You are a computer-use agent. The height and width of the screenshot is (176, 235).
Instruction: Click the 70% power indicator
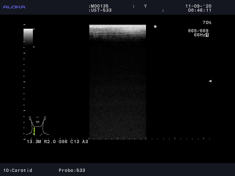pos(207,23)
